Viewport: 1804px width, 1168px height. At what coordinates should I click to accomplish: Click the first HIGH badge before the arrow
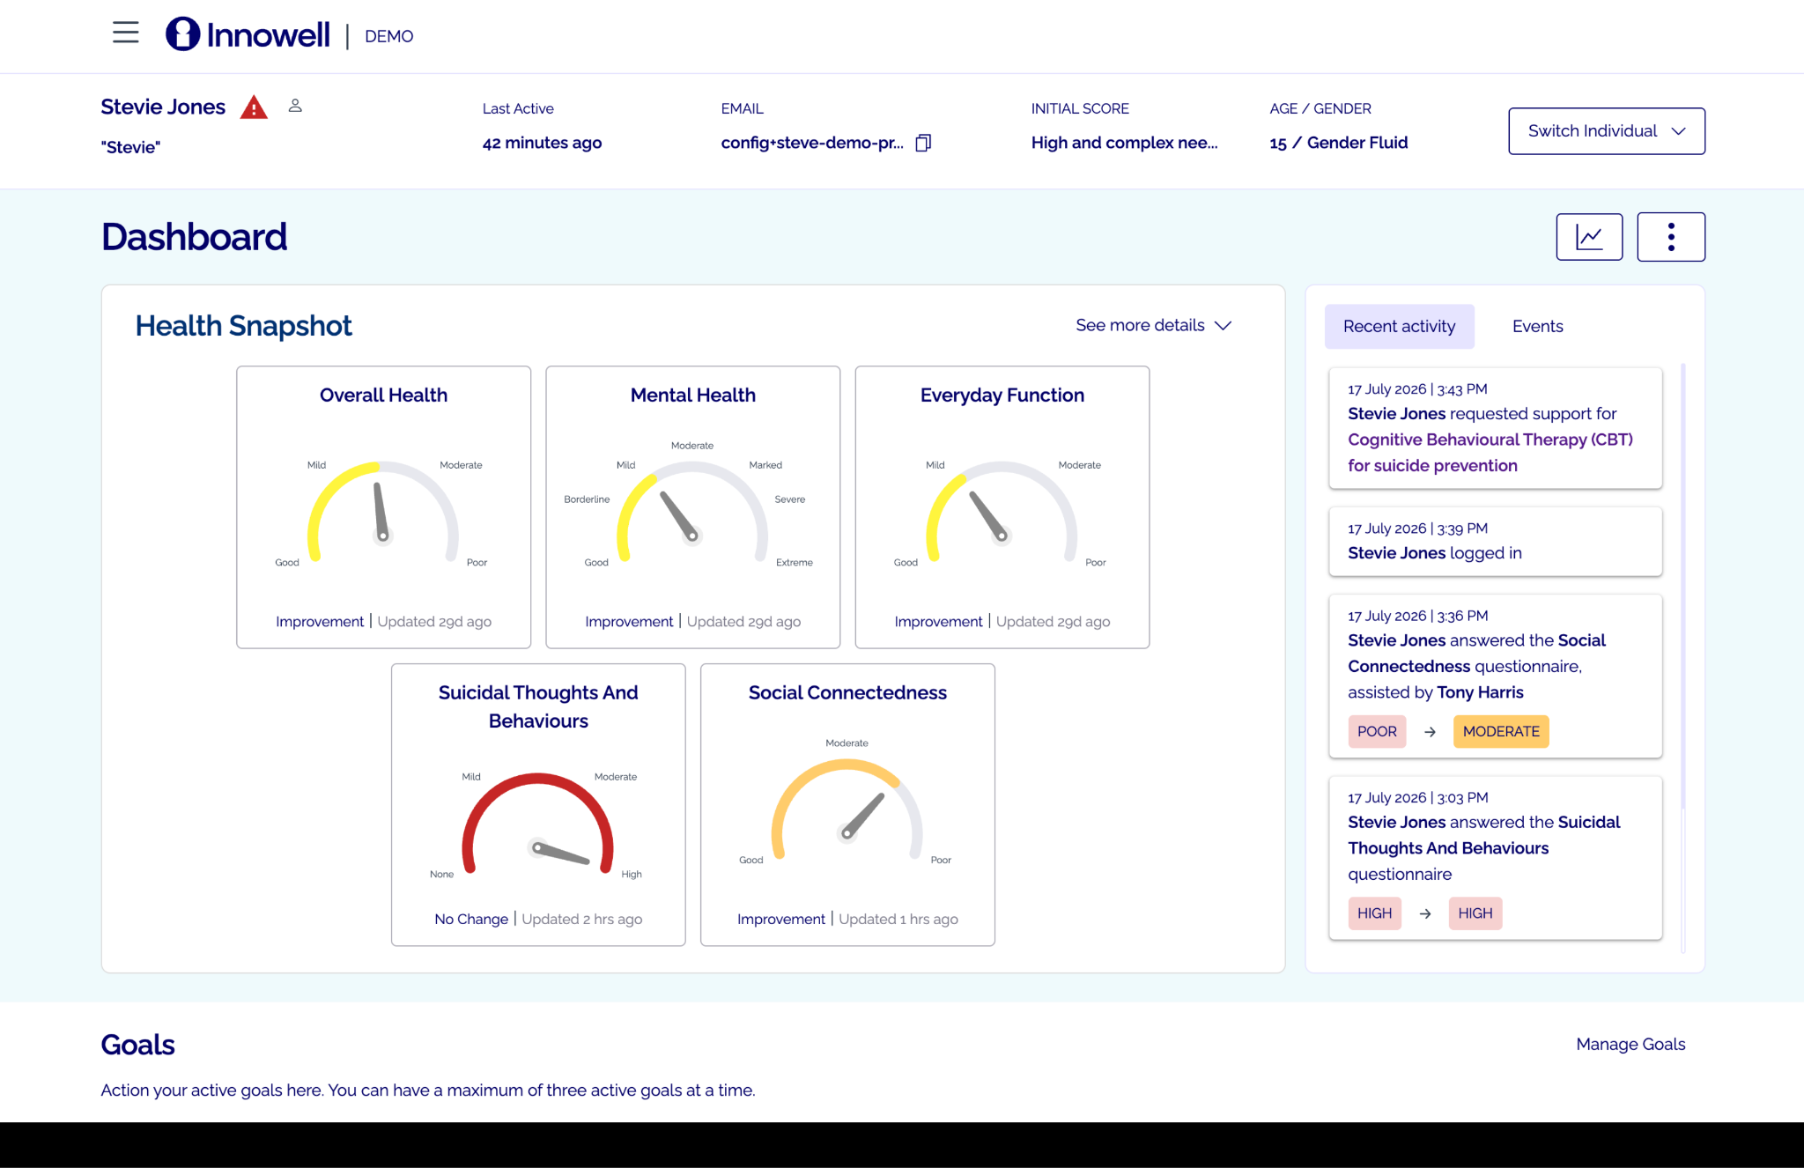[x=1374, y=913]
